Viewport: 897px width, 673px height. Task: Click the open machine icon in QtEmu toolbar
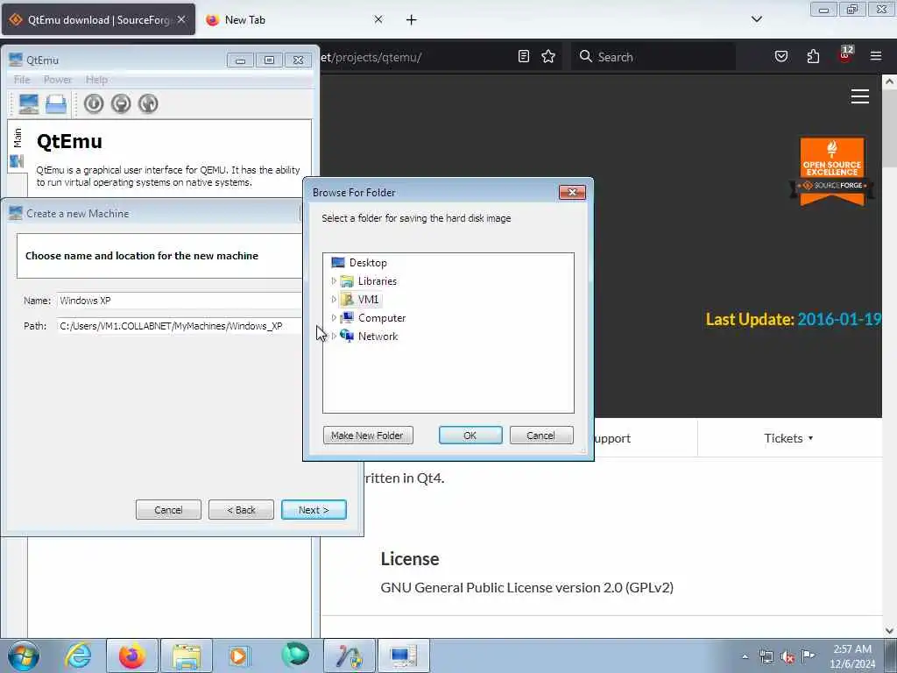click(56, 103)
